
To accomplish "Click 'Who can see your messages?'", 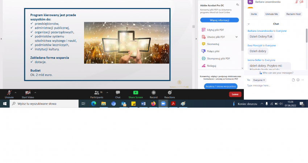I will (x=276, y=73).
